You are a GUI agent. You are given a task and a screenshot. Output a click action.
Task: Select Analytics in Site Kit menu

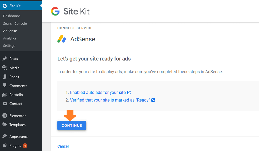coord(10,38)
